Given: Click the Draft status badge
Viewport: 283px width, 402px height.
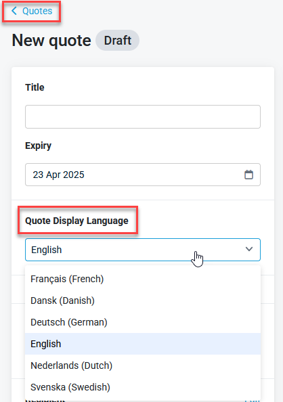Looking at the screenshot, I should coord(118,40).
